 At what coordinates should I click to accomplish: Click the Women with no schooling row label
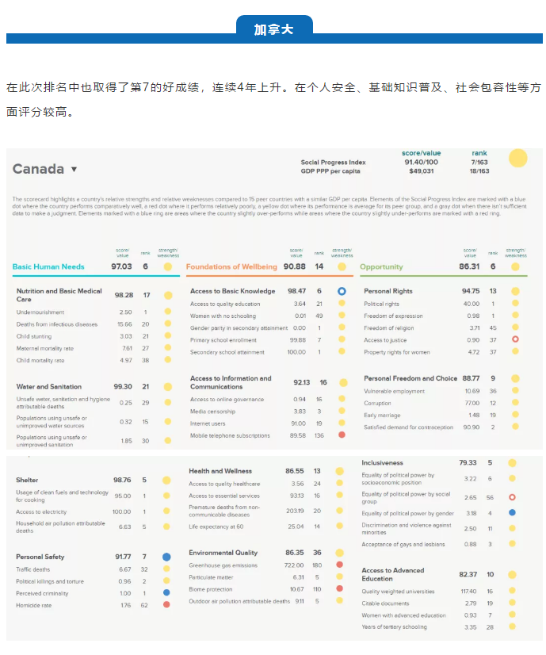tap(223, 316)
